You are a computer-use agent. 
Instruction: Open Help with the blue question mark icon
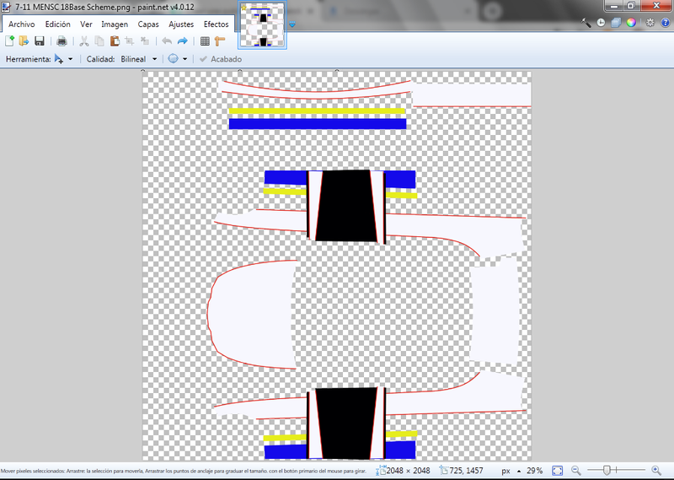(x=665, y=23)
